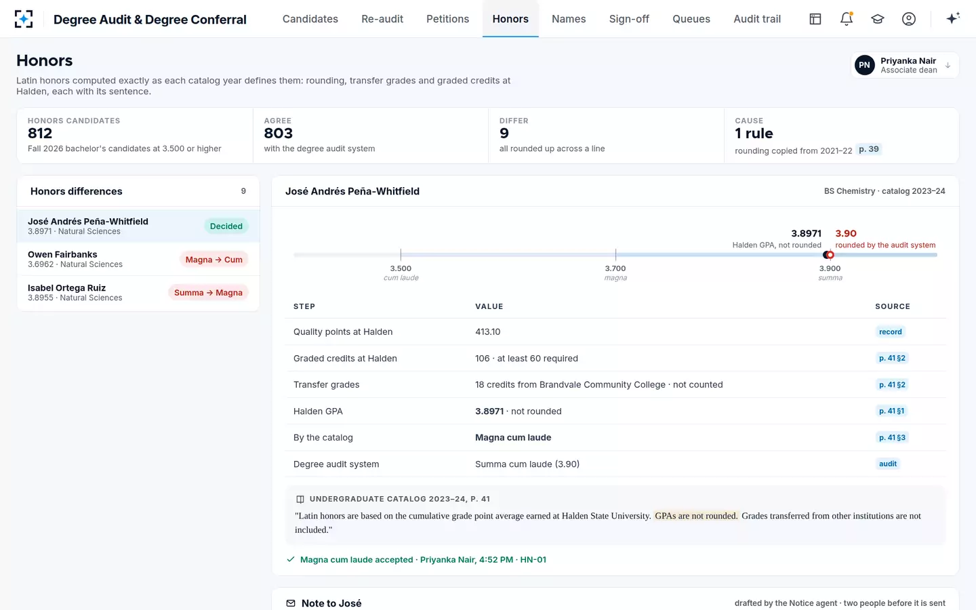Open the AI sparkle assistant

(x=953, y=19)
